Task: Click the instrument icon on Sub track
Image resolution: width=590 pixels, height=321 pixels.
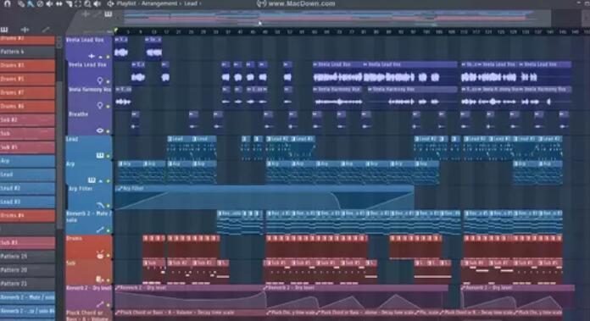Action: 99,279
